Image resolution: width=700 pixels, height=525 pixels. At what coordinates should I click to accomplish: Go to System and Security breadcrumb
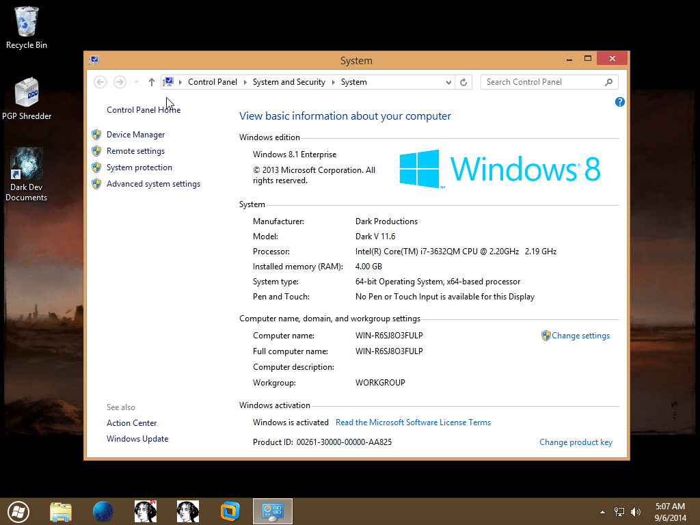(289, 82)
